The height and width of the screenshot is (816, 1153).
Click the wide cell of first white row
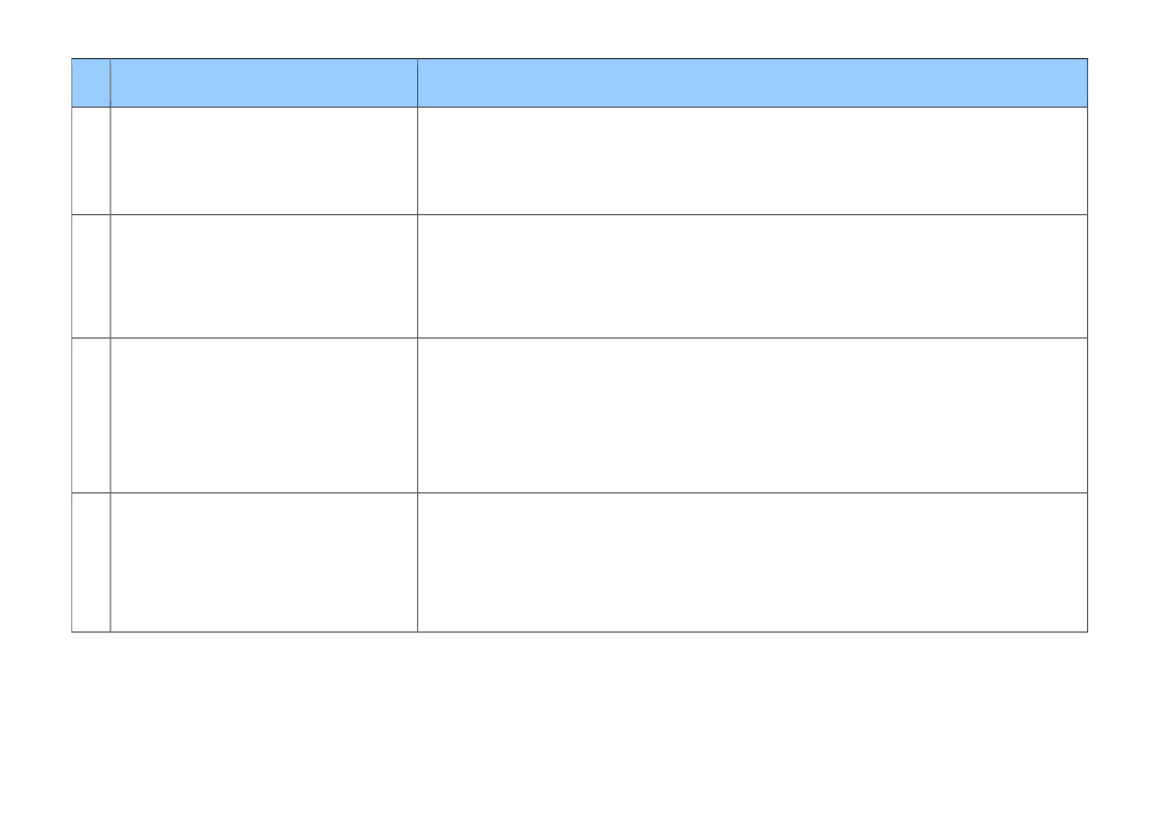pos(753,161)
